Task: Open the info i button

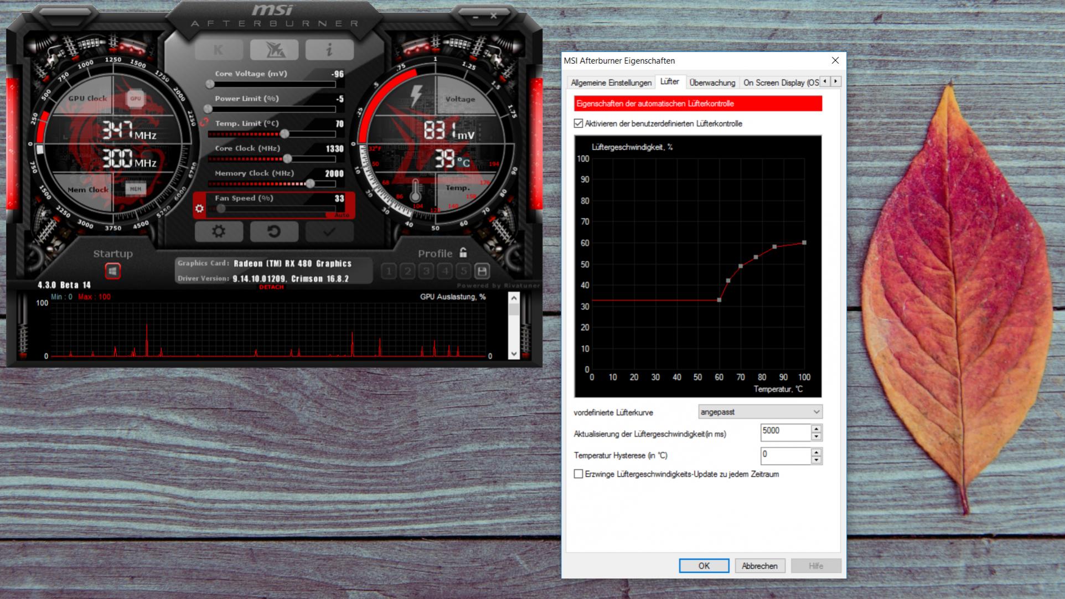Action: click(329, 50)
